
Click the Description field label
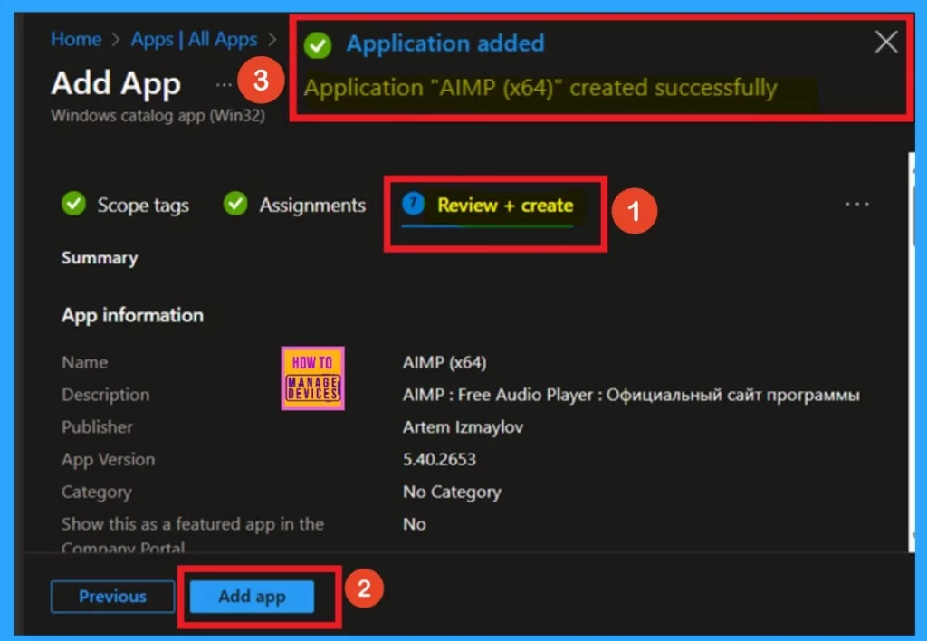coord(105,395)
